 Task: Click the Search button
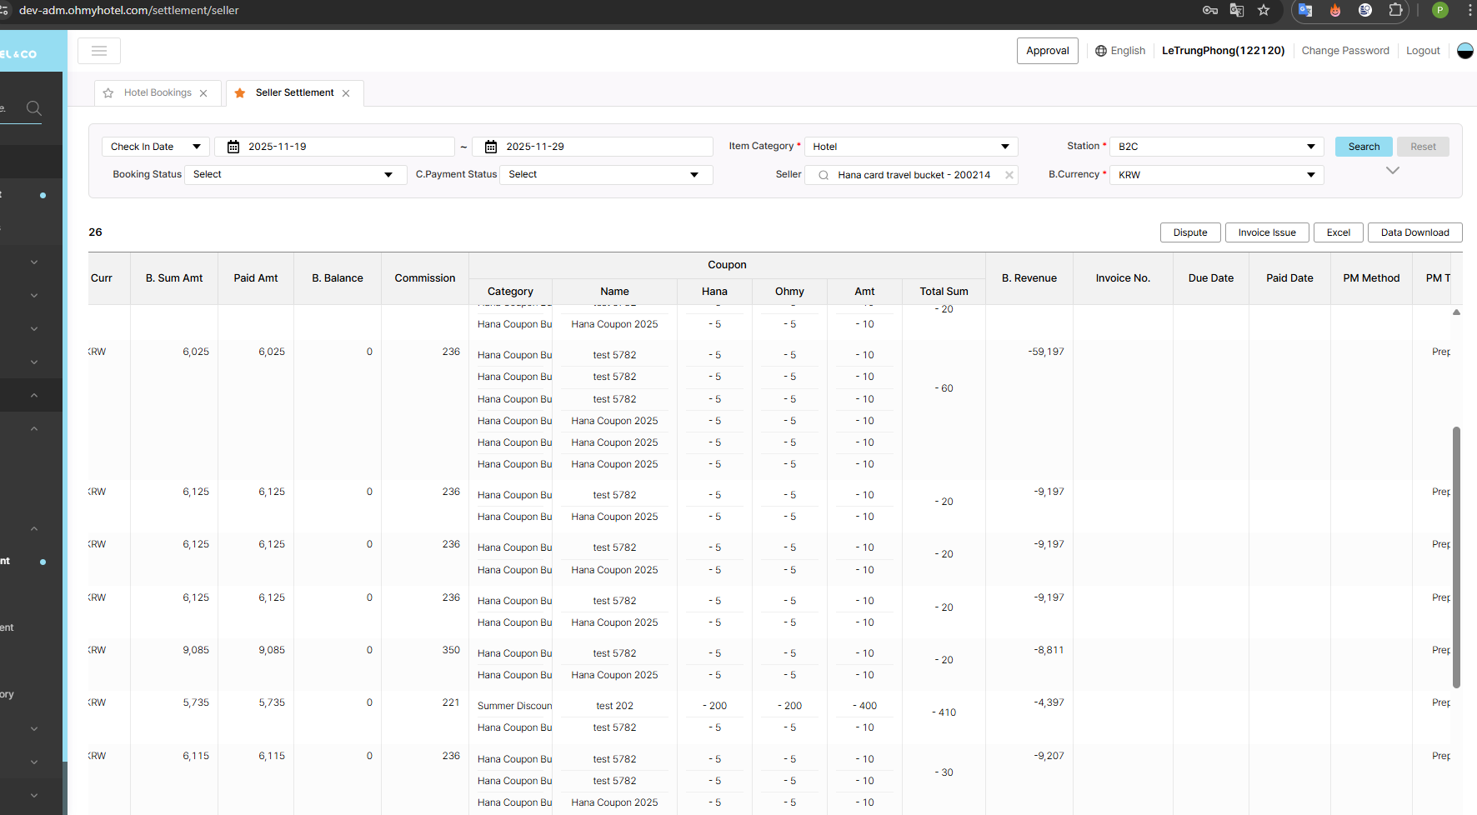tap(1364, 147)
